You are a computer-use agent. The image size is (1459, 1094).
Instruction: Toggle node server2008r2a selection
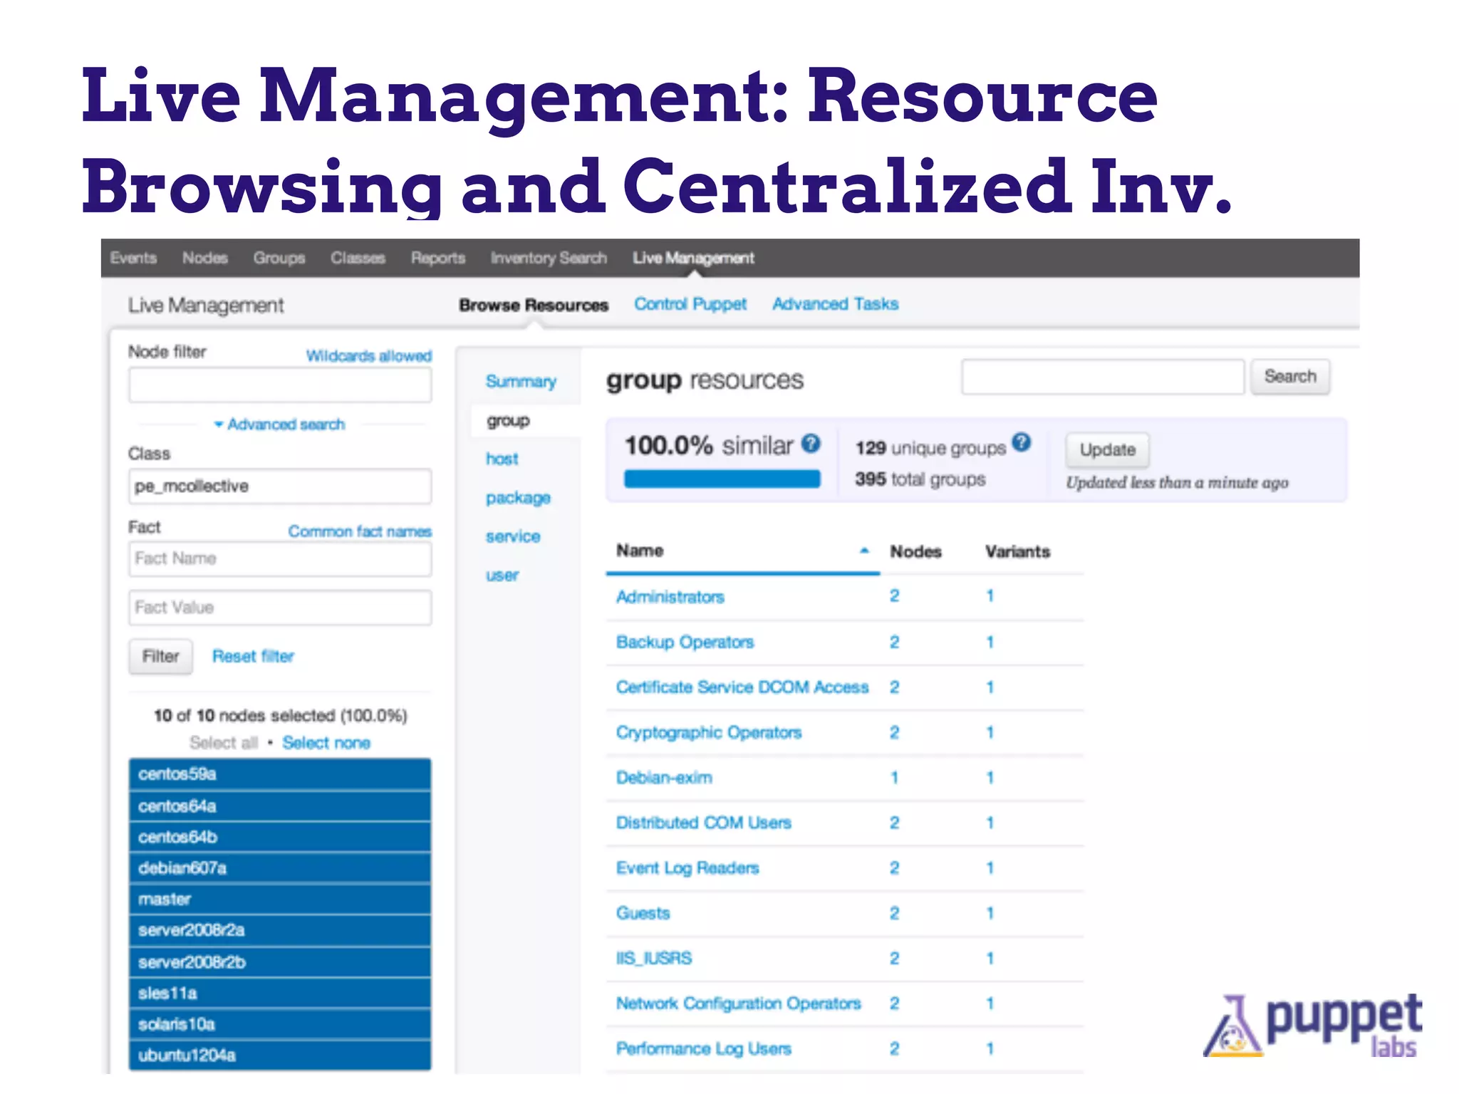[x=280, y=931]
